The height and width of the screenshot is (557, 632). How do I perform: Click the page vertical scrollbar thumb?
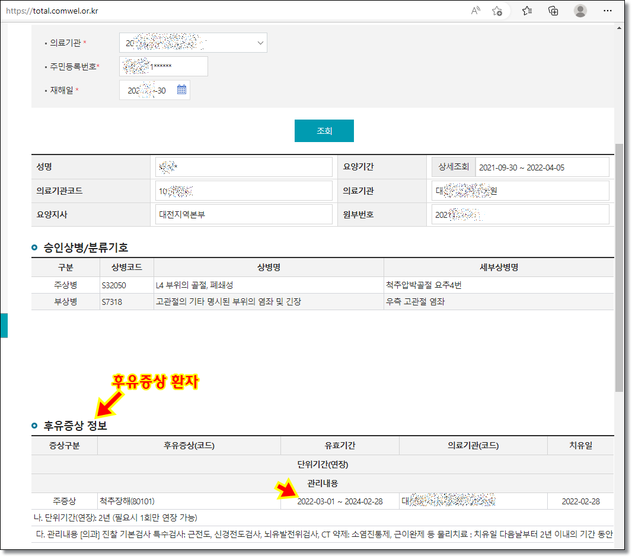pyautogui.click(x=619, y=267)
